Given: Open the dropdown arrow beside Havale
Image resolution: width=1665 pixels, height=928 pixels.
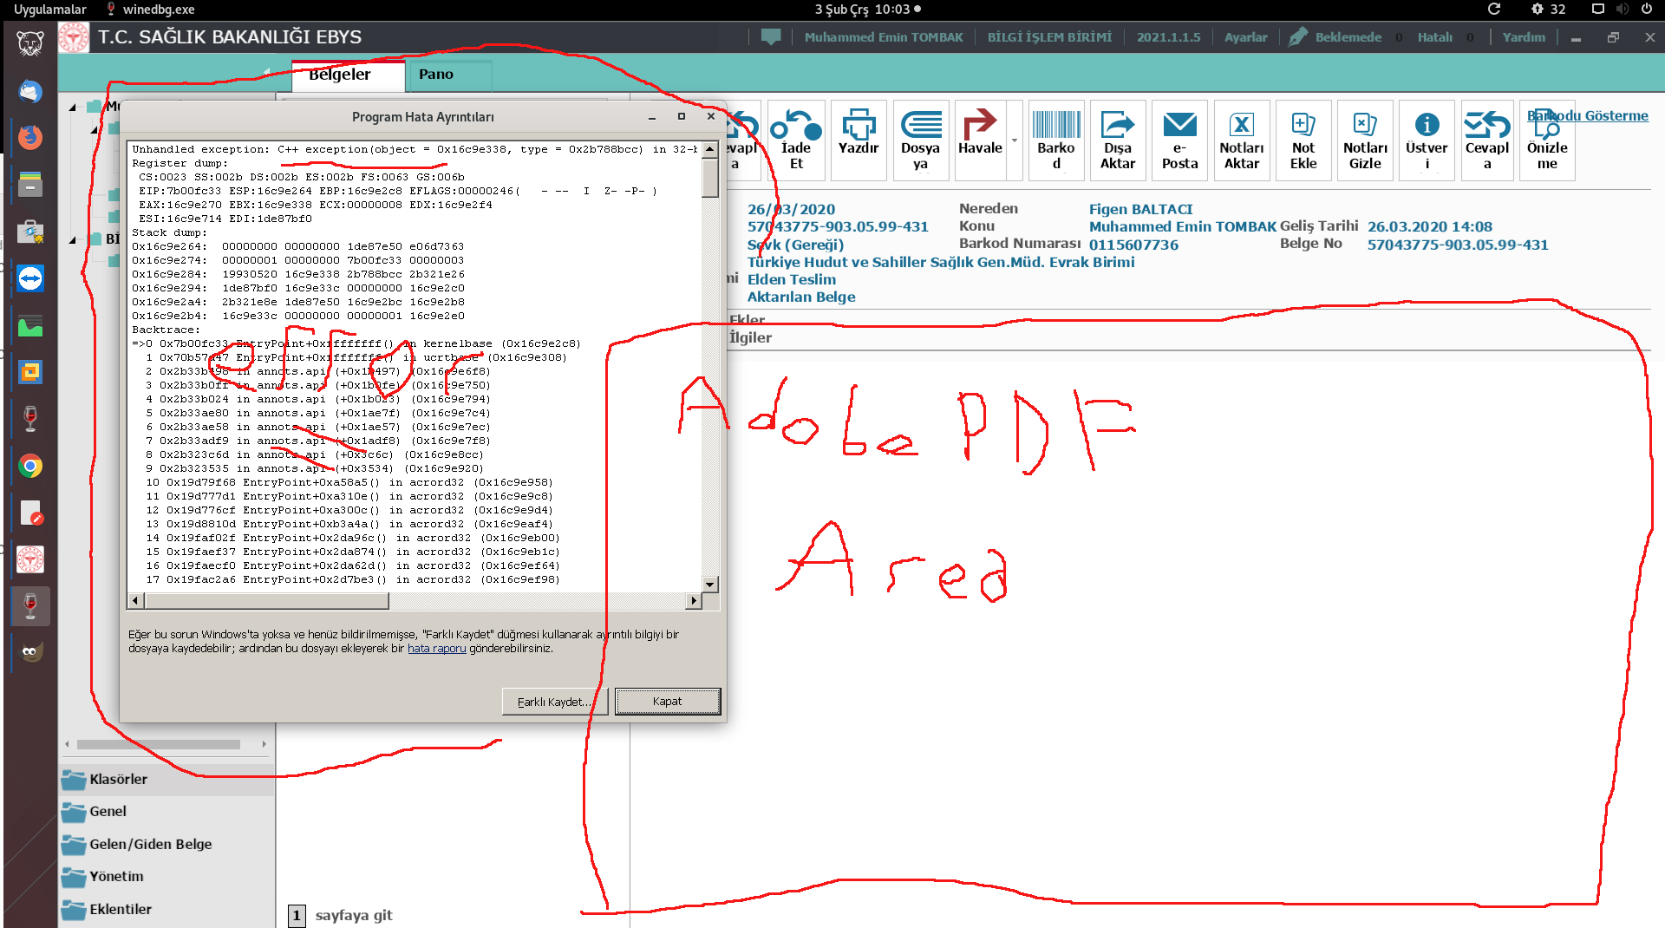Looking at the screenshot, I should pyautogui.click(x=1015, y=141).
